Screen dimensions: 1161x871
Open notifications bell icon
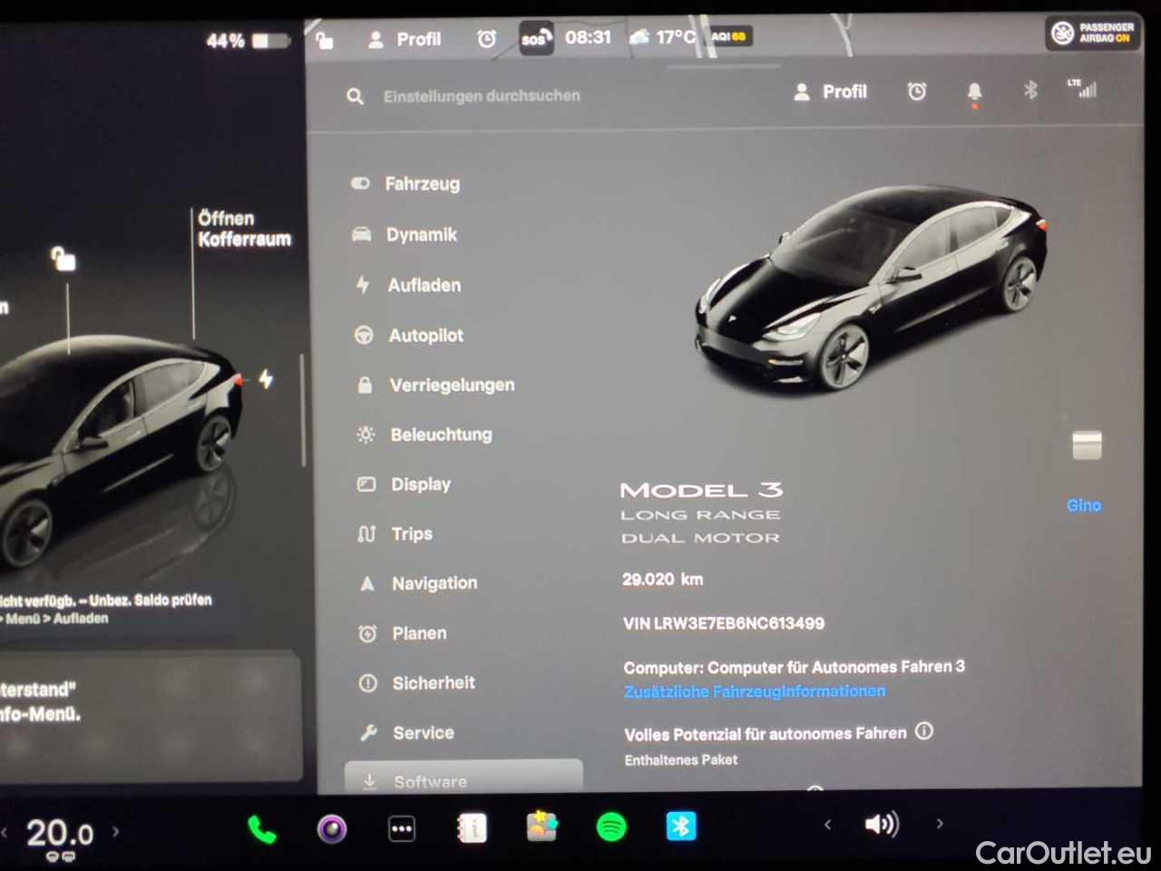pos(974,92)
